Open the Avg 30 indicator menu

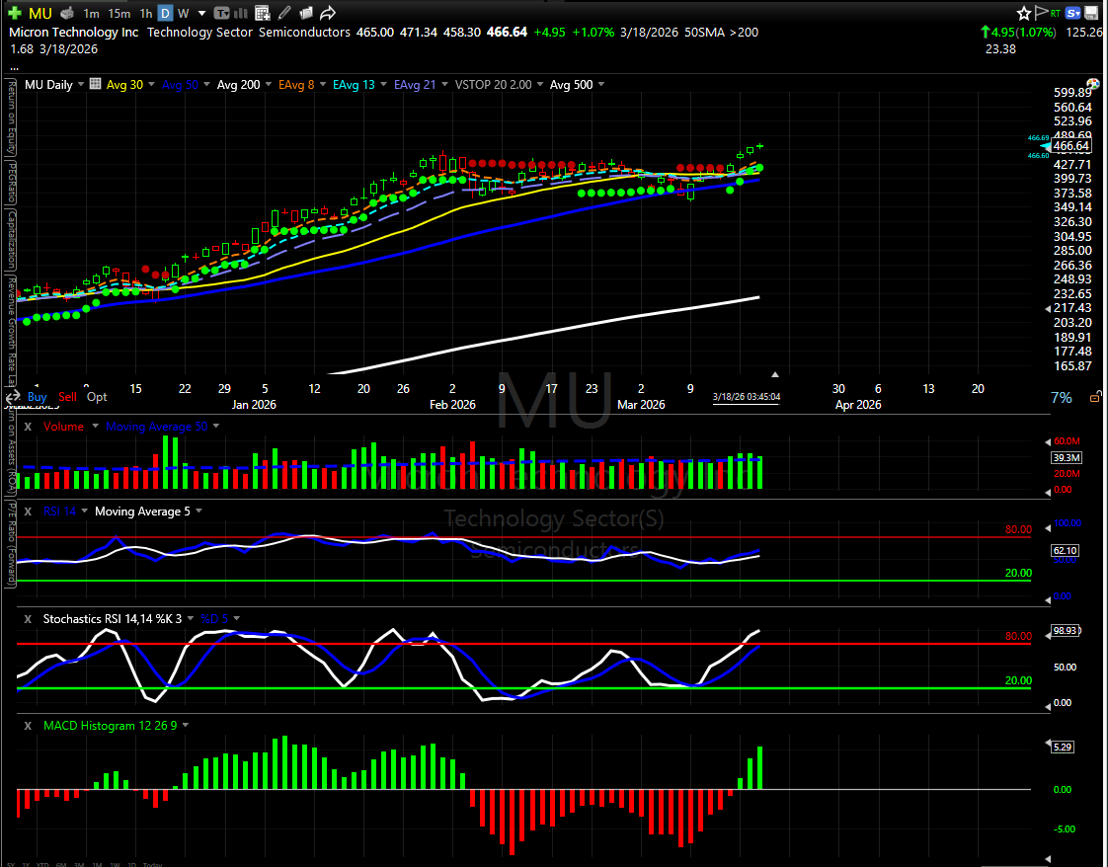point(151,84)
